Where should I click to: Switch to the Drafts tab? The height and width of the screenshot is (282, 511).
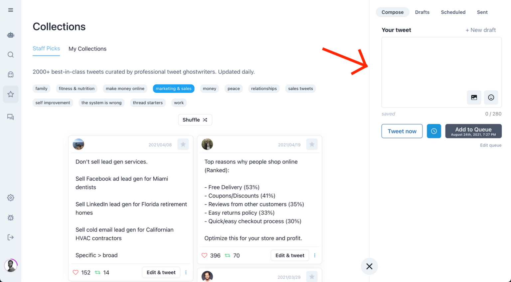point(422,12)
